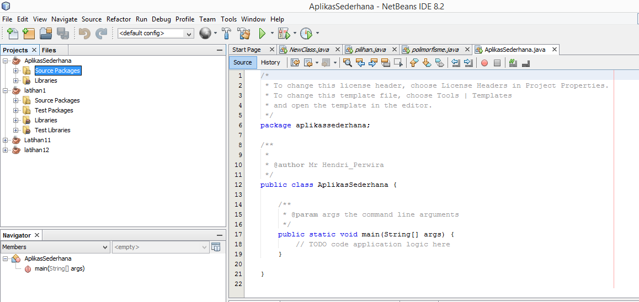Click the Debug Project icon
The width and height of the screenshot is (639, 302).
283,34
